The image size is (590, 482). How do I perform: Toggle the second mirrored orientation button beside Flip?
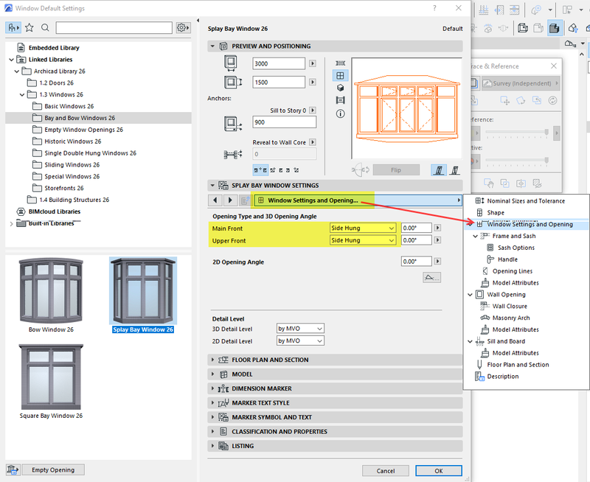click(x=455, y=170)
